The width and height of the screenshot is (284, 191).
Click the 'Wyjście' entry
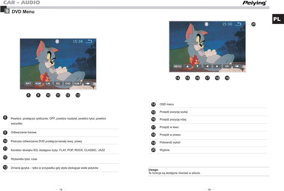click(x=164, y=150)
